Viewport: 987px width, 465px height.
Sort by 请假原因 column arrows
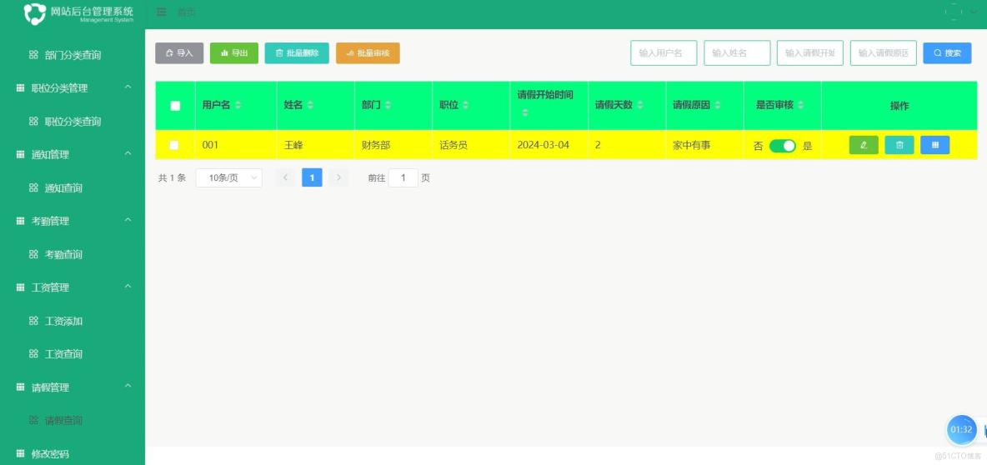pos(717,105)
